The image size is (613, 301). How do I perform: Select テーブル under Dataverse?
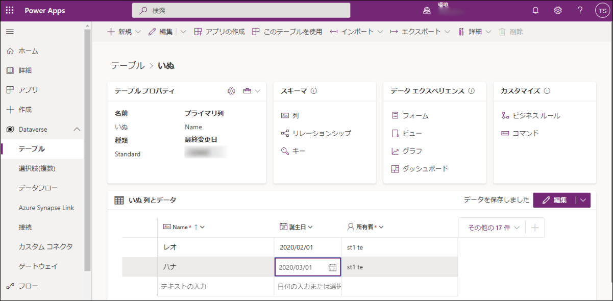click(x=42, y=149)
